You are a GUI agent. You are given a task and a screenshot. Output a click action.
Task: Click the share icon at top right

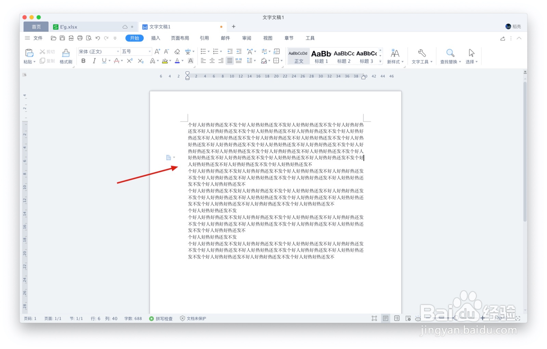(x=503, y=38)
